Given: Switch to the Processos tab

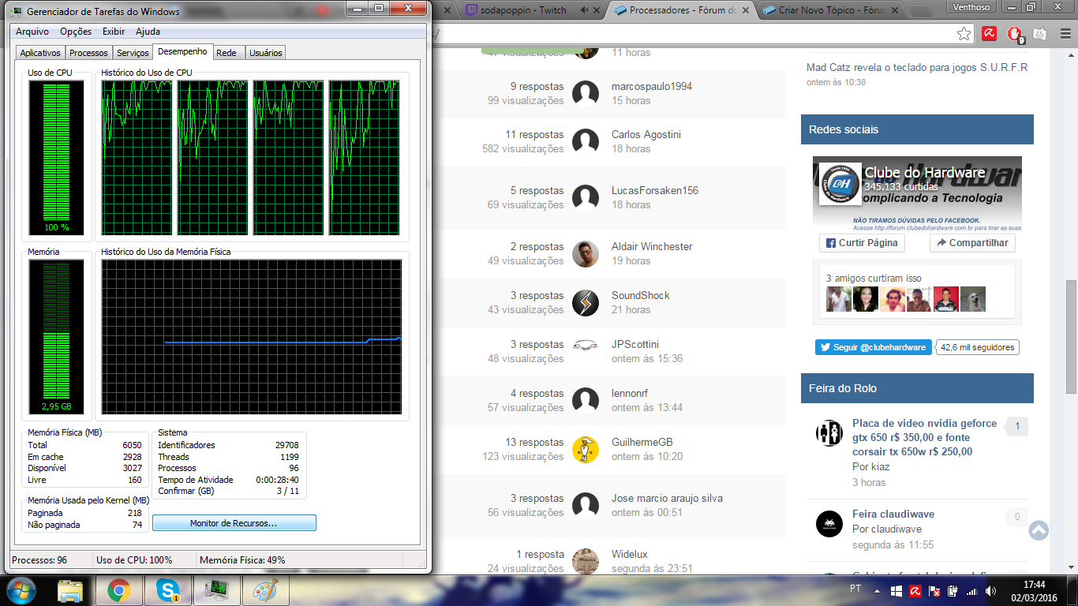Looking at the screenshot, I should click(88, 53).
